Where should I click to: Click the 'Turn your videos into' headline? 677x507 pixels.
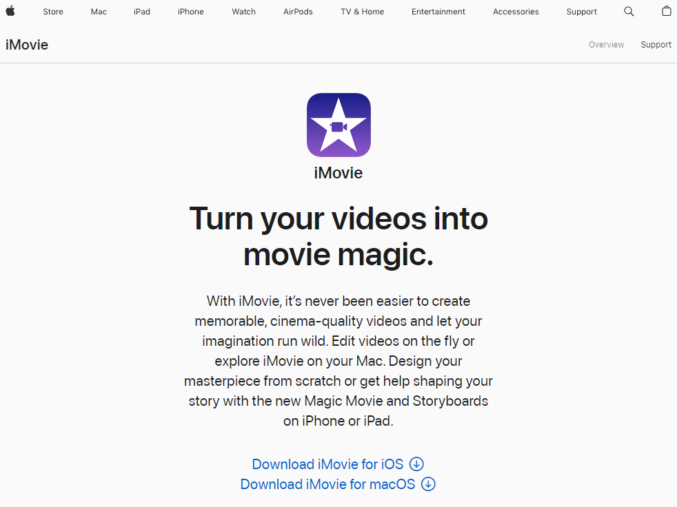pyautogui.click(x=338, y=218)
